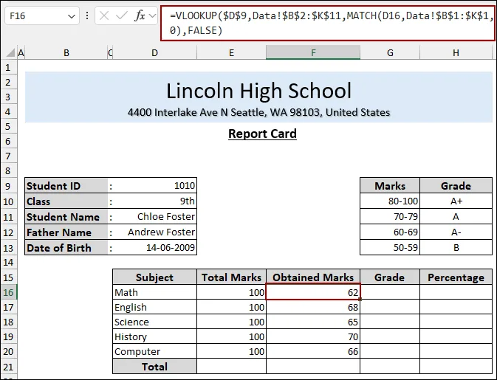Select the 14-06-2009 date cell
Viewport: 497px width, 380px height.
(x=154, y=248)
